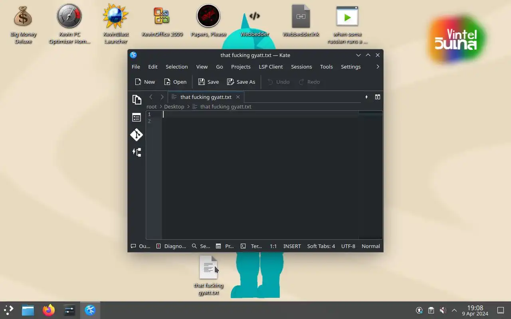This screenshot has height=319, width=511.
Task: Open the Git sidebar panel icon
Action: 137,135
